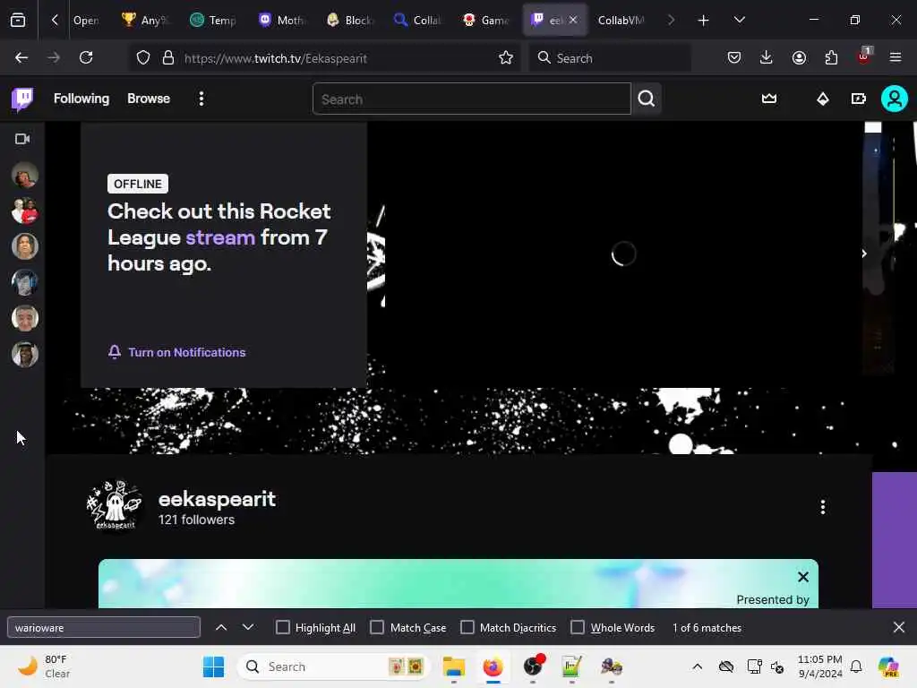The image size is (917, 688).
Task: Open the Pocket save icon
Action: pyautogui.click(x=734, y=57)
